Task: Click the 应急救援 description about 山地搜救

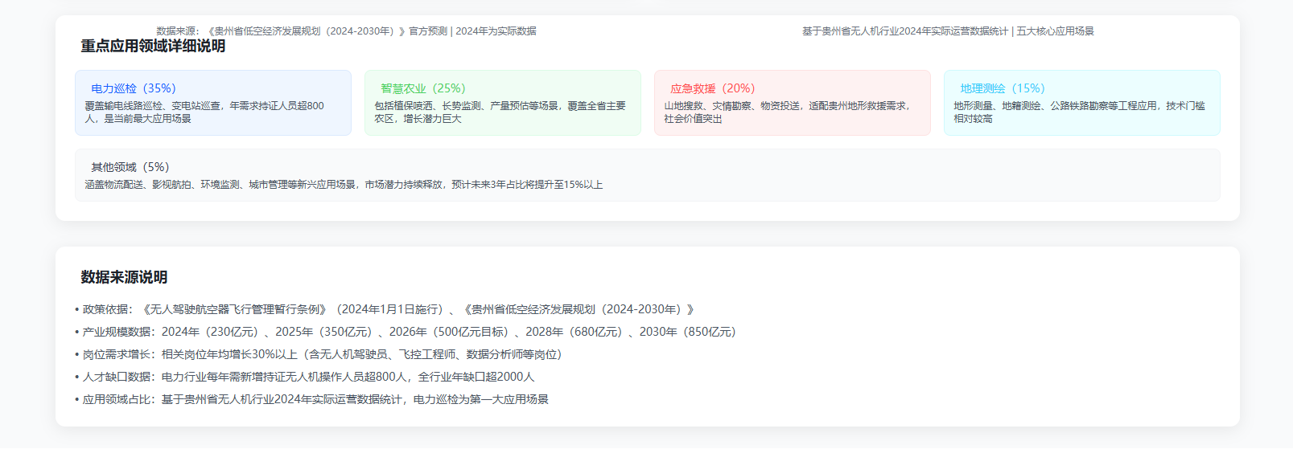Action: tap(786, 112)
